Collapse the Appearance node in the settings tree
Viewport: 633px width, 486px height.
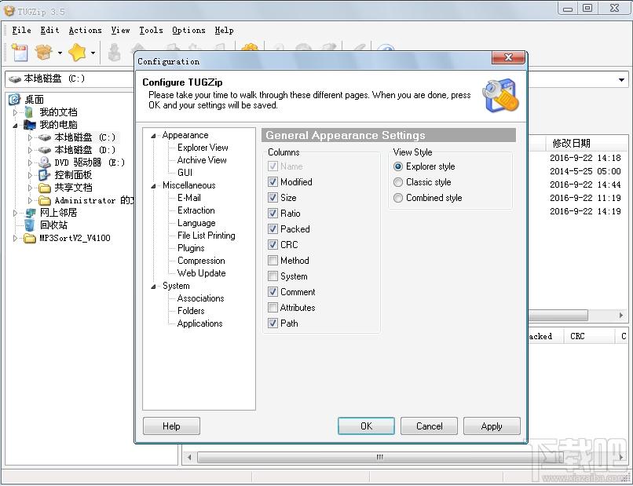pyautogui.click(x=153, y=136)
